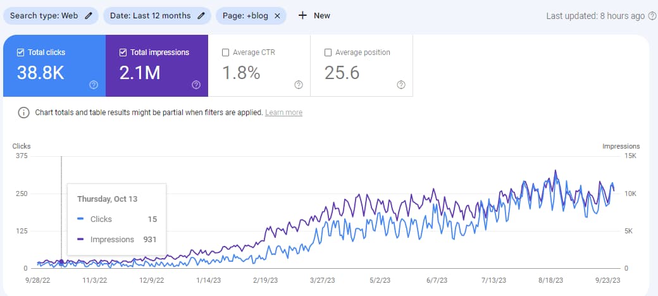
Task: Enable the Average position checkbox
Action: click(328, 52)
